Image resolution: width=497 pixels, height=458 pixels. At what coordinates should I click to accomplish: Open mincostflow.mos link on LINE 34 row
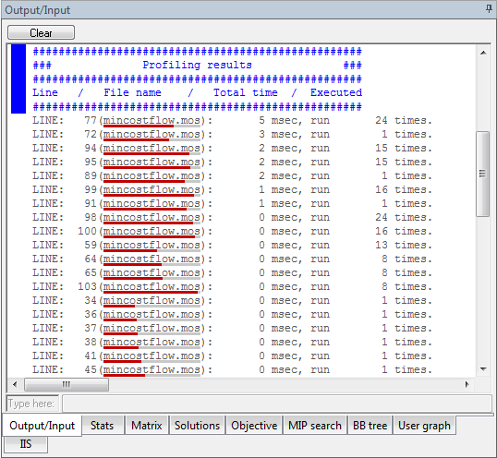[152, 301]
